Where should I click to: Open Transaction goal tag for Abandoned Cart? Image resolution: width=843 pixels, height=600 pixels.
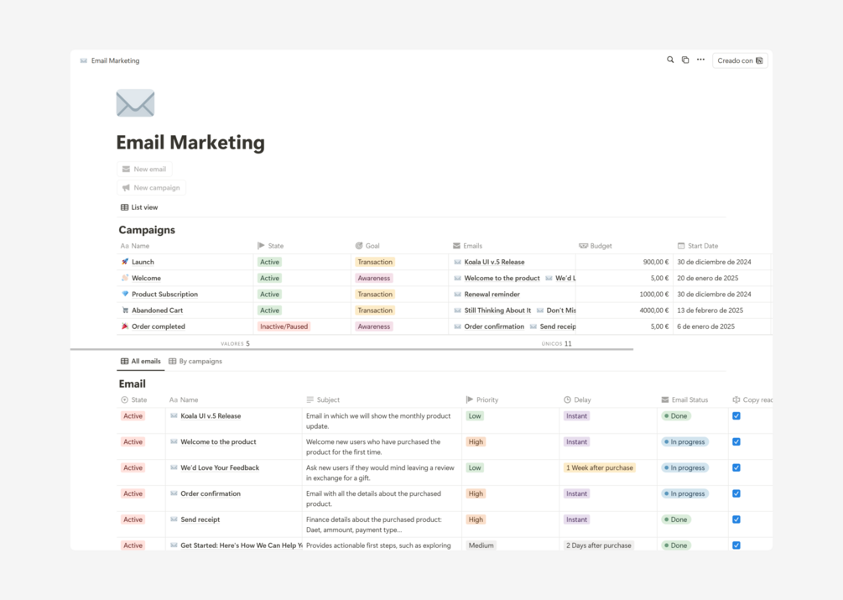375,310
